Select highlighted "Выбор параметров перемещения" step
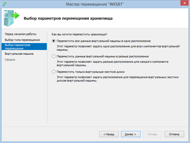The image size is (190, 143). point(18,47)
